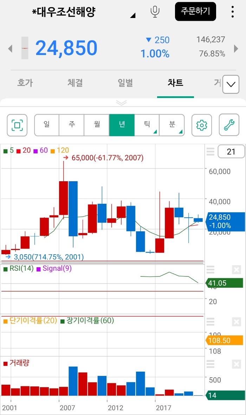Open 이격률 panel menu handle
The width and height of the screenshot is (246, 415).
click(211, 322)
